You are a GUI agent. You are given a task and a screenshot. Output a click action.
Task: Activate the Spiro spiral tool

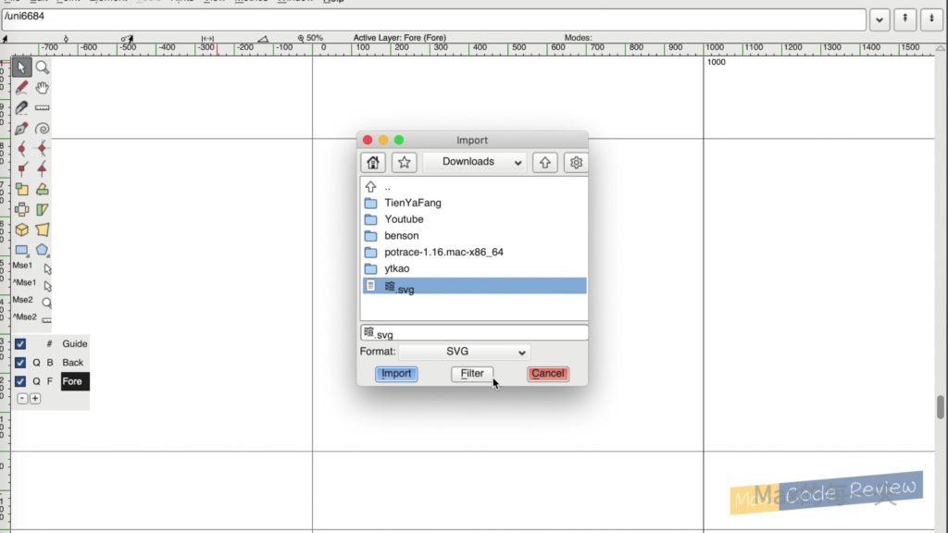pos(43,129)
